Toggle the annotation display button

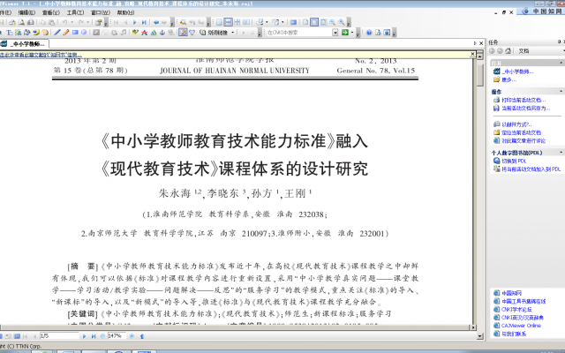click(x=183, y=33)
